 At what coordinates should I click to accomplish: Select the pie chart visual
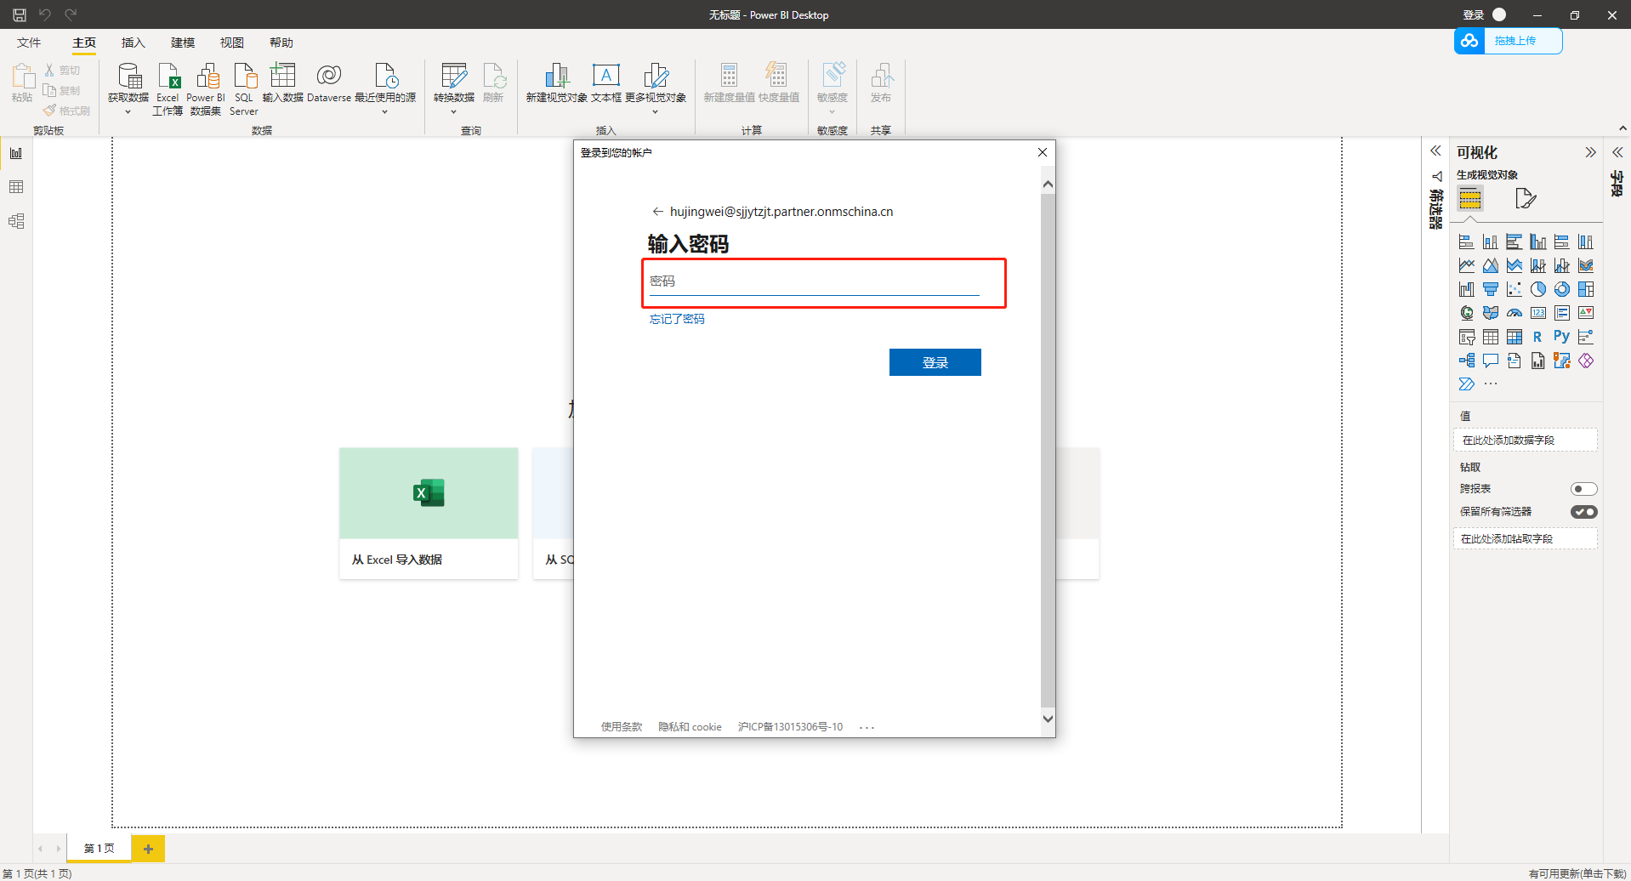[x=1538, y=288]
